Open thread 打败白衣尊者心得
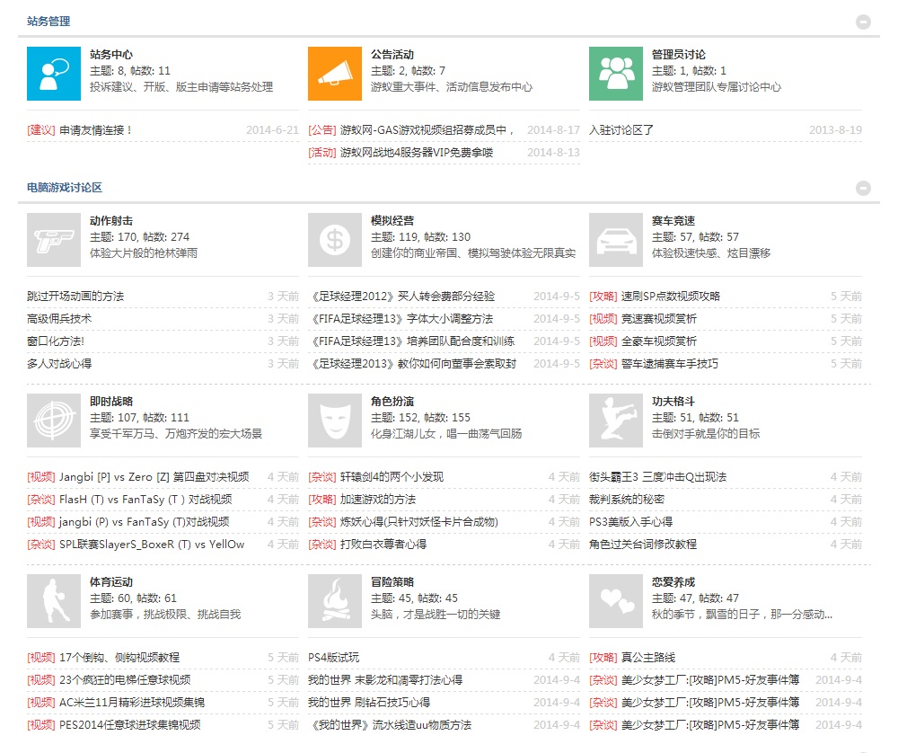 tap(383, 544)
